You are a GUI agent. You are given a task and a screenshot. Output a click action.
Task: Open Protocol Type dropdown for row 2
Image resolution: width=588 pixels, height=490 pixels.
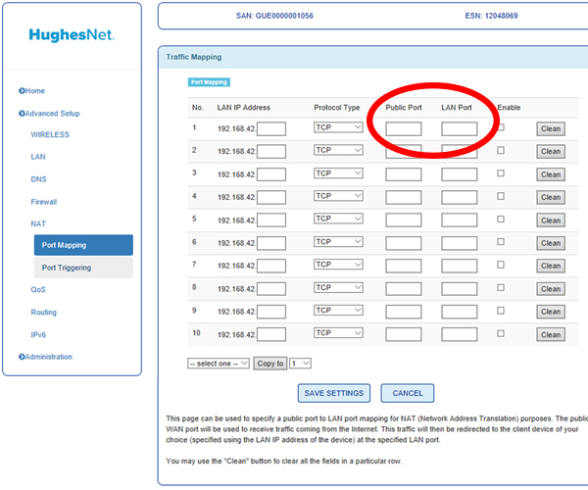click(338, 150)
